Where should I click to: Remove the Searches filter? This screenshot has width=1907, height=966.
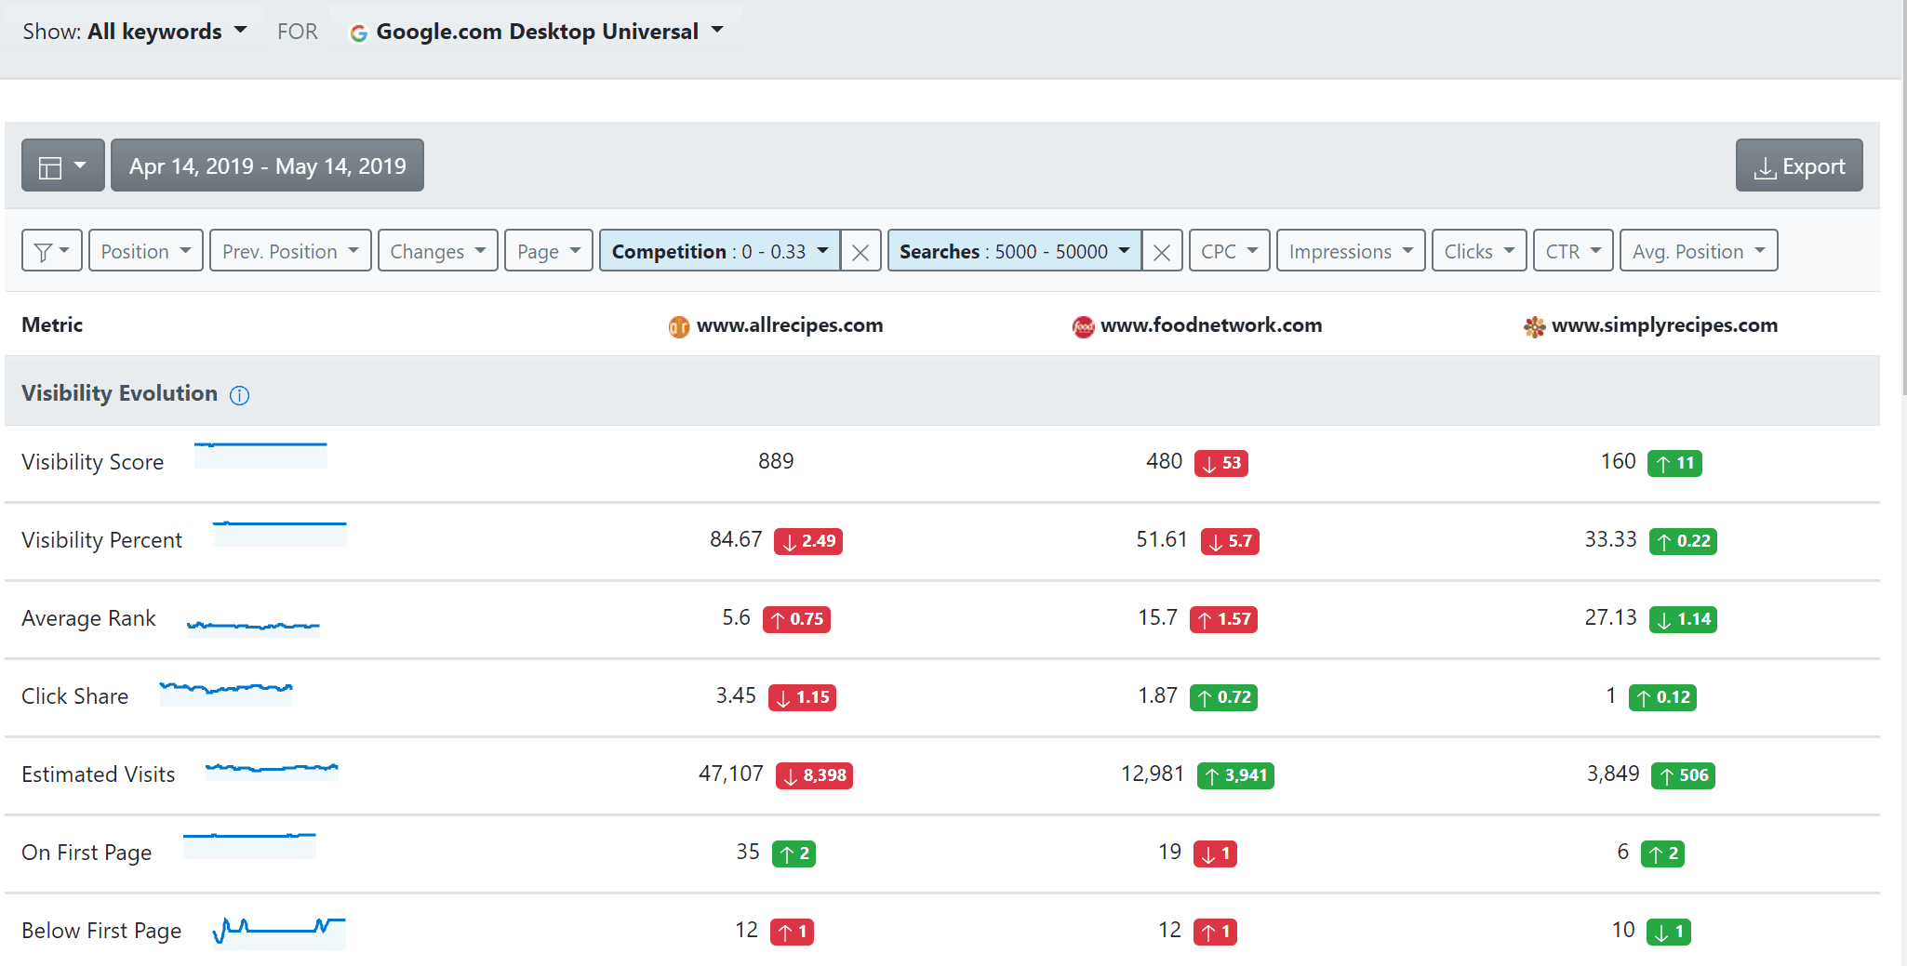(x=1162, y=252)
